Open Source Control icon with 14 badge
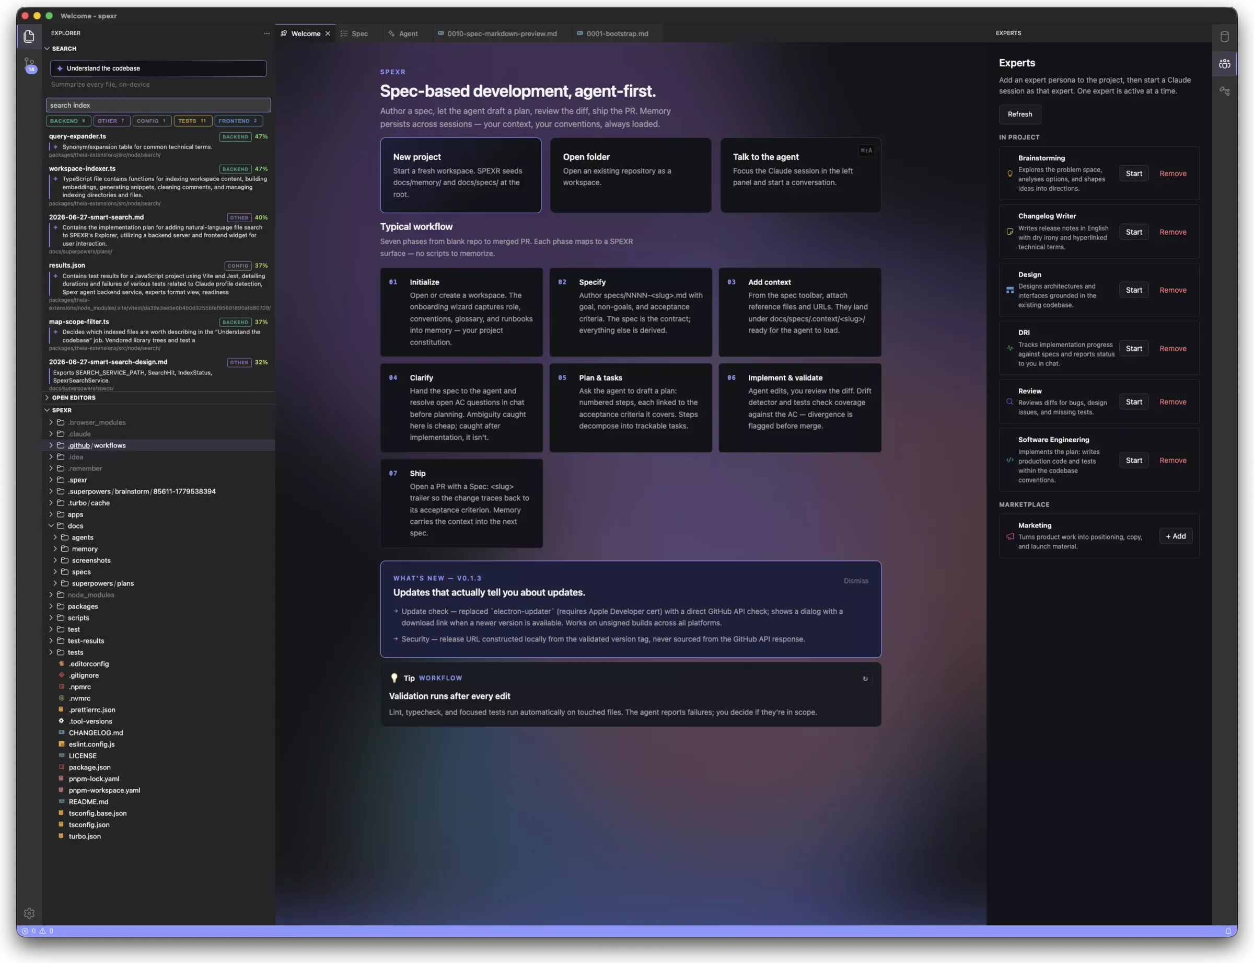 click(x=30, y=65)
